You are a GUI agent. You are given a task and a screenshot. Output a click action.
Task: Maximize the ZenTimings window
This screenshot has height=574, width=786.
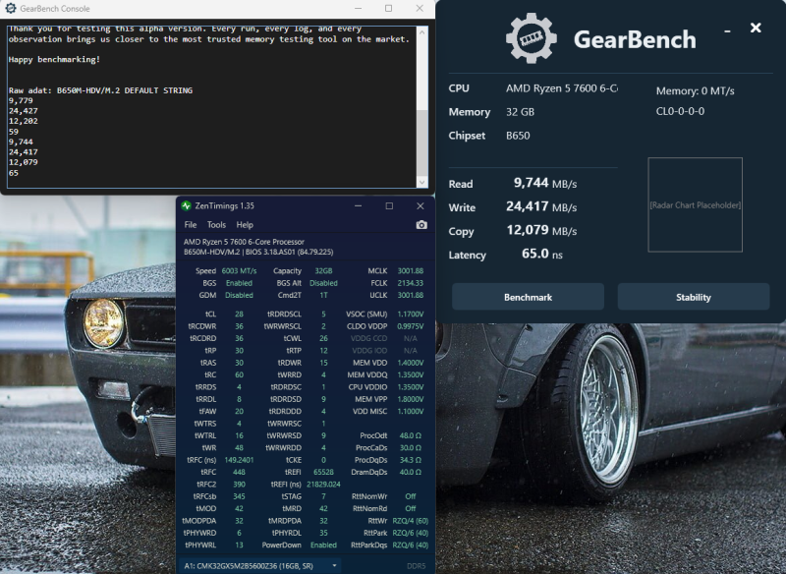(x=389, y=206)
